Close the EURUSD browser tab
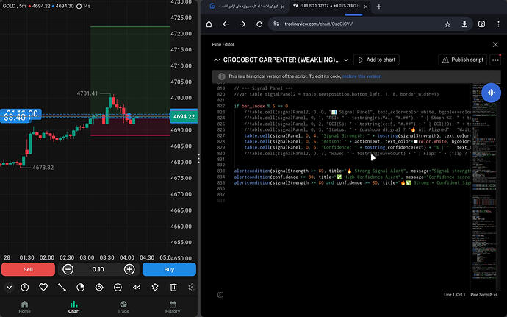The image size is (507, 317). [366, 7]
